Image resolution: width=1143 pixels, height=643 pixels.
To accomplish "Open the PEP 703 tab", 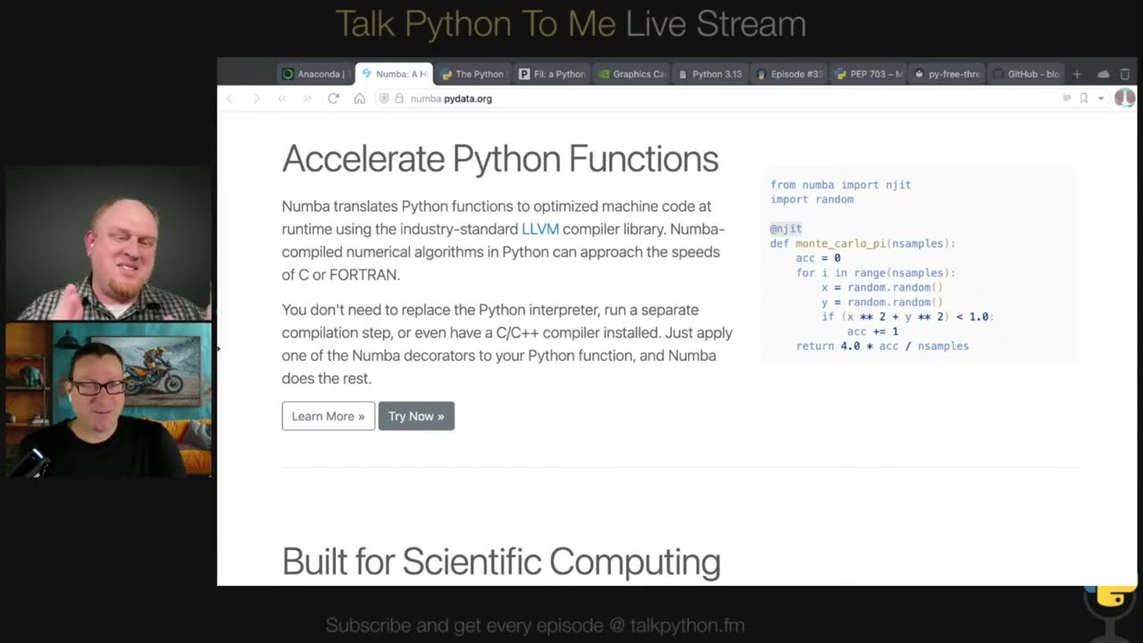I will pyautogui.click(x=869, y=74).
